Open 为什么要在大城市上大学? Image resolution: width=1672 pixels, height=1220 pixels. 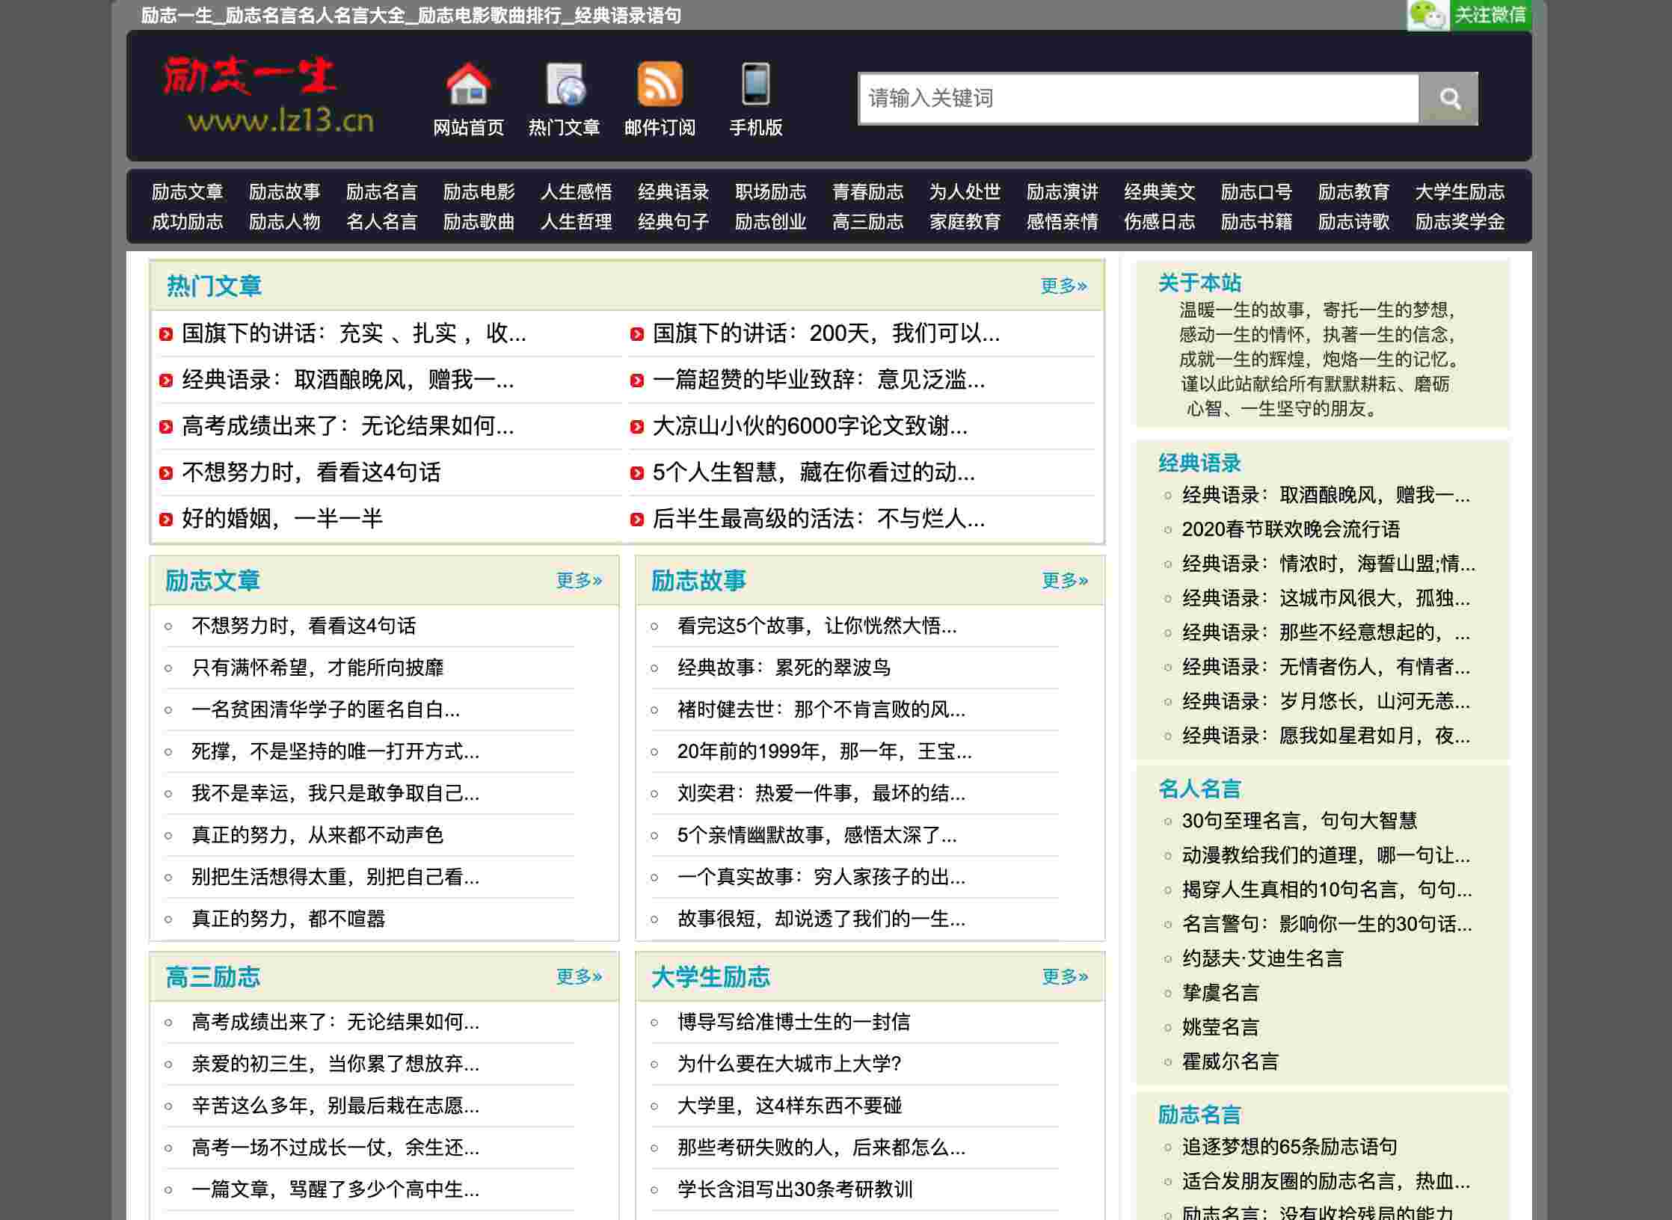pos(789,1064)
